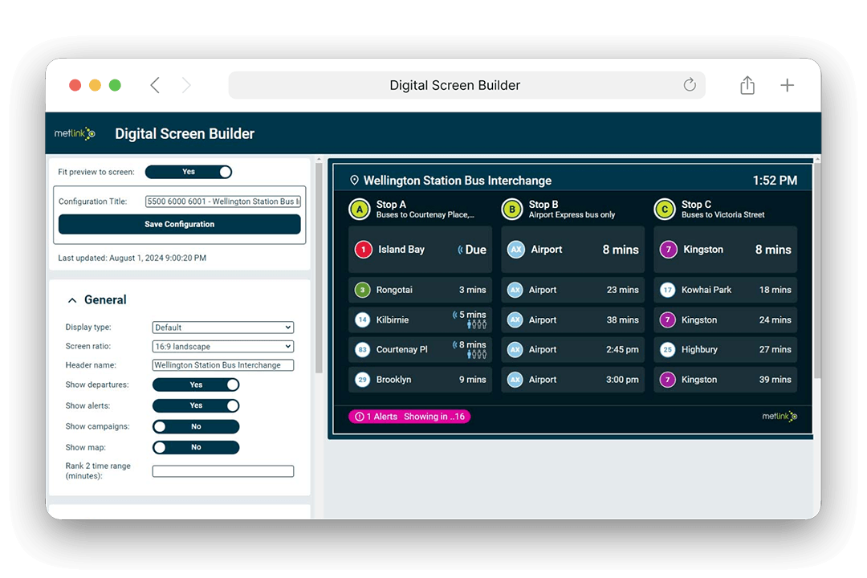Enable the Show map switch

pos(196,447)
